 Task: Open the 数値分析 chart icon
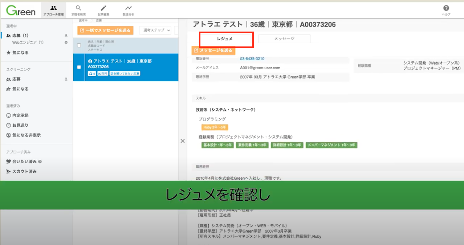tap(129, 8)
